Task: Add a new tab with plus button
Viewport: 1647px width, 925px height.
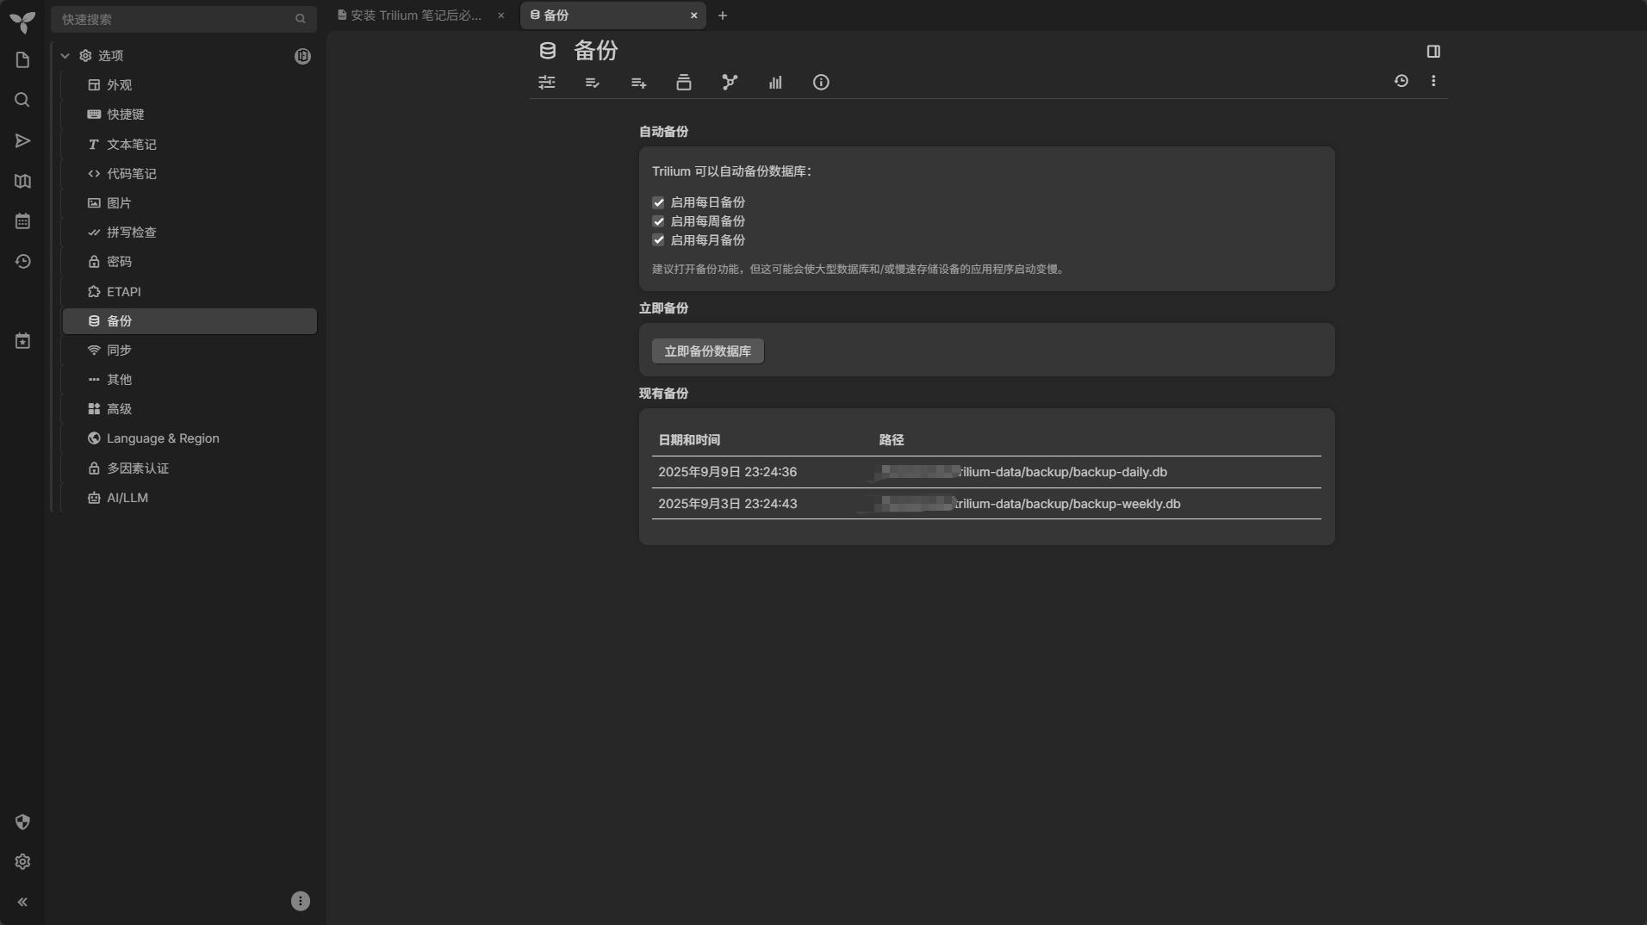Action: coord(723,16)
